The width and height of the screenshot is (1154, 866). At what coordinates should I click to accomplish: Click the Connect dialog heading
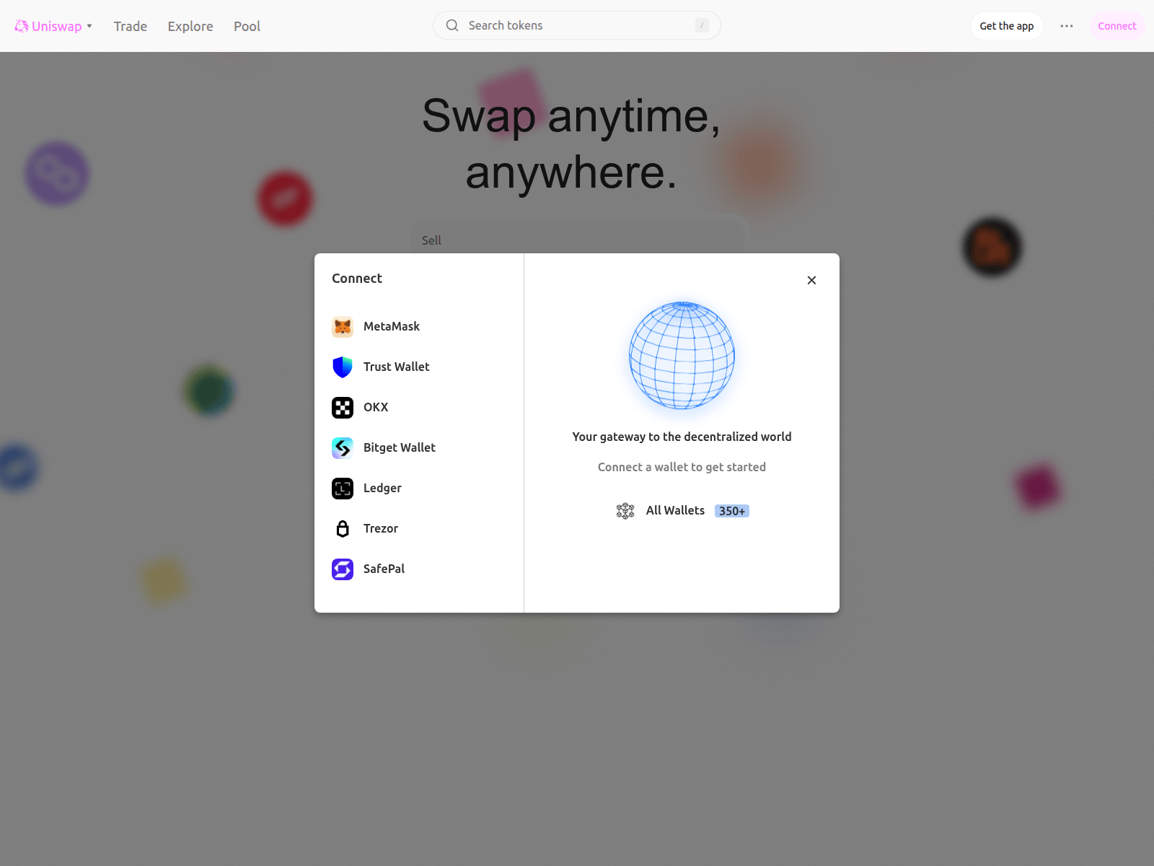[357, 278]
